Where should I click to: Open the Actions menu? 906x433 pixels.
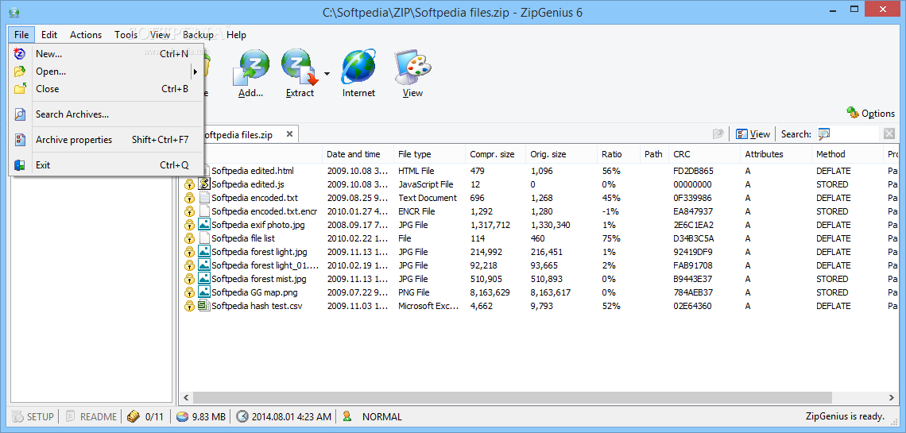coord(86,35)
